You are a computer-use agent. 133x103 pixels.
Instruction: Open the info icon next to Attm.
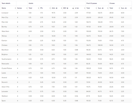57,8
